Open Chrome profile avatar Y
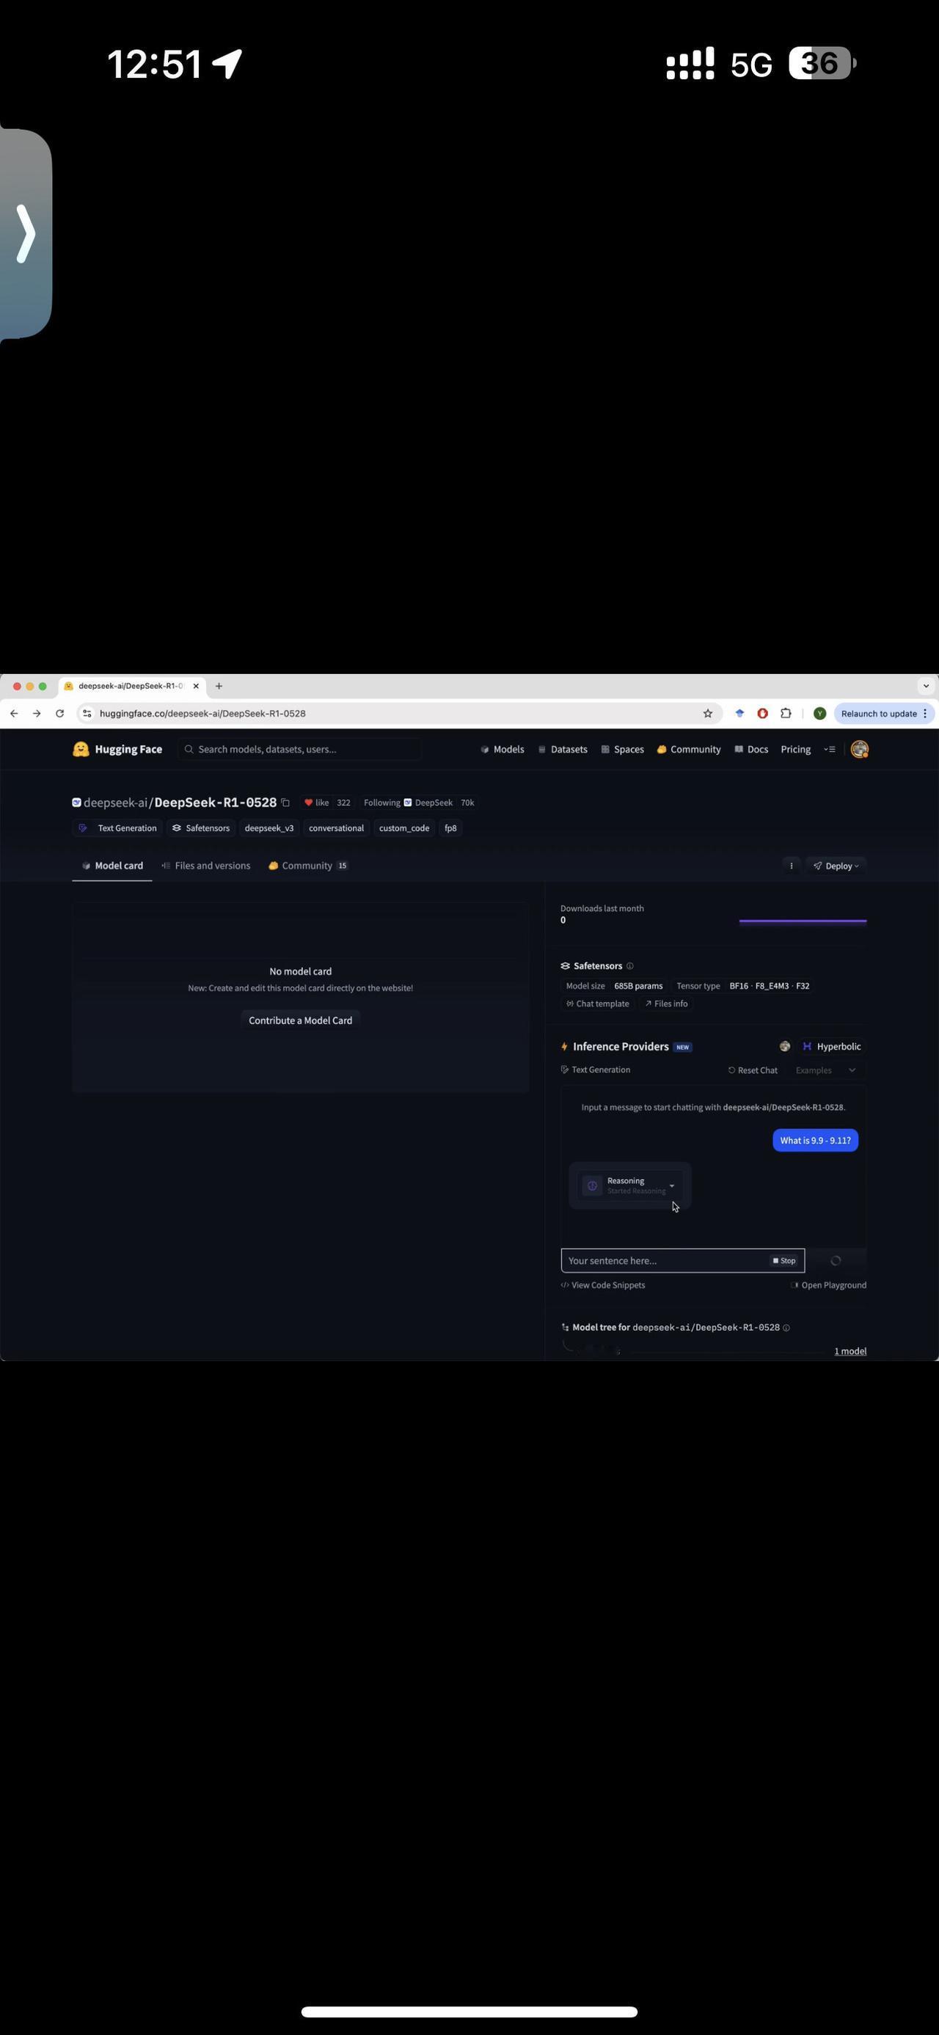 pyautogui.click(x=819, y=713)
